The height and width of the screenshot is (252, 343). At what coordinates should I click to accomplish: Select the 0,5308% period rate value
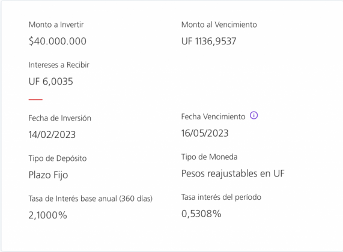click(x=201, y=214)
